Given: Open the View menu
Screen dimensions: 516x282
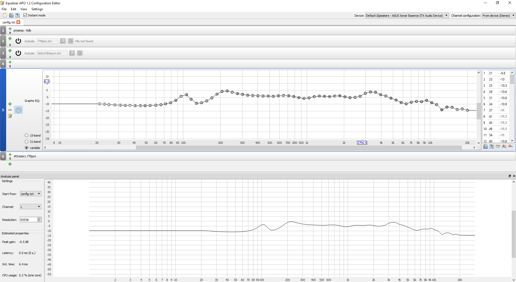Looking at the screenshot, I should (x=24, y=9).
